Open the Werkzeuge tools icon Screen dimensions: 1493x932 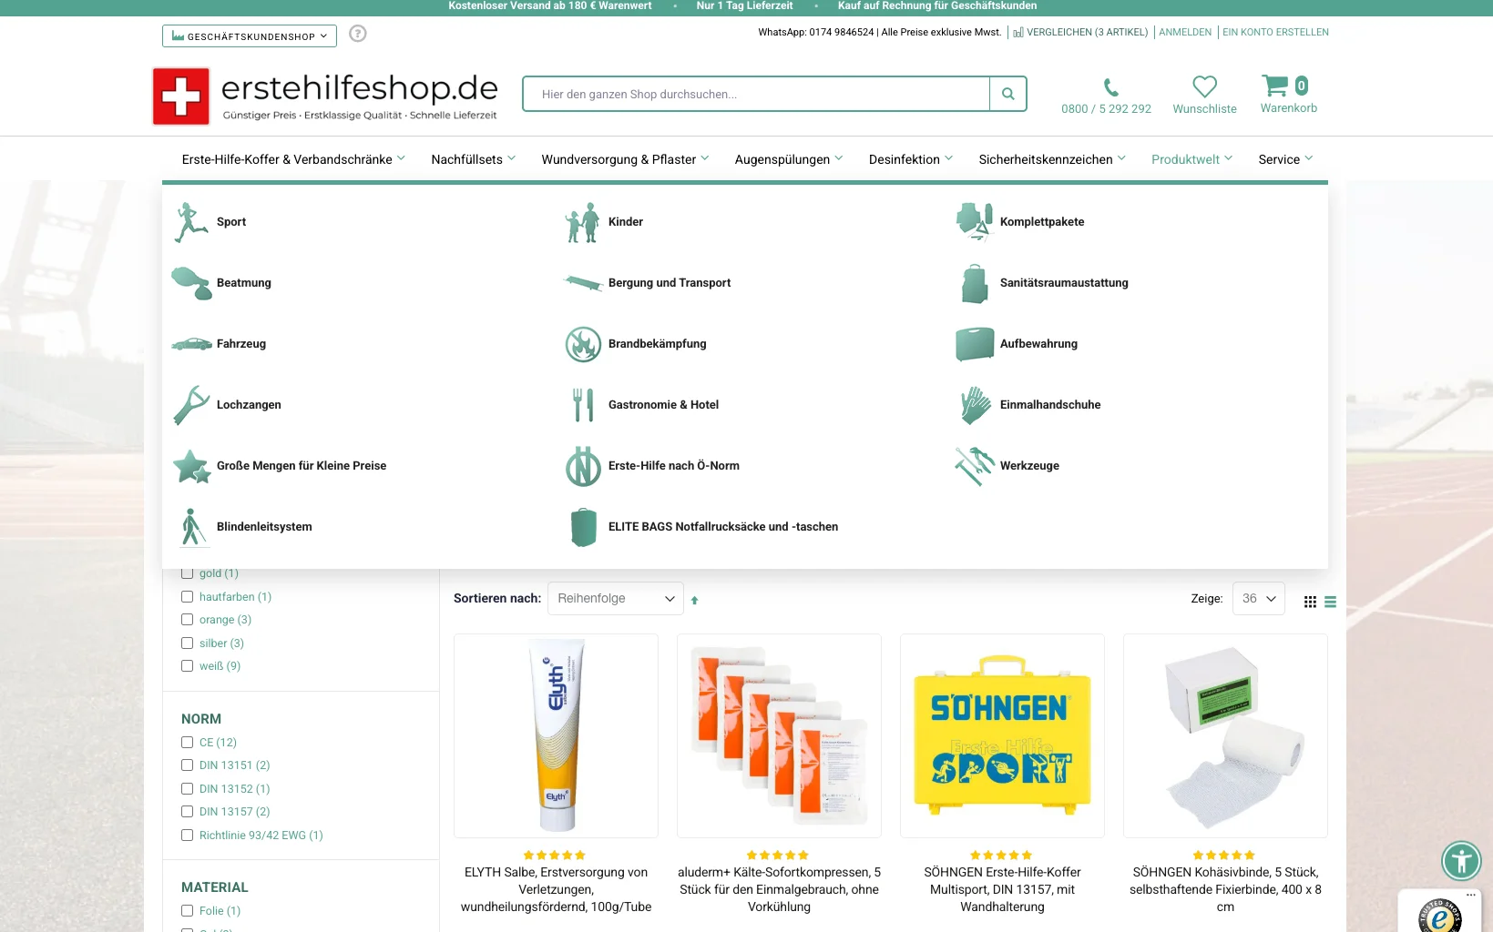click(975, 466)
